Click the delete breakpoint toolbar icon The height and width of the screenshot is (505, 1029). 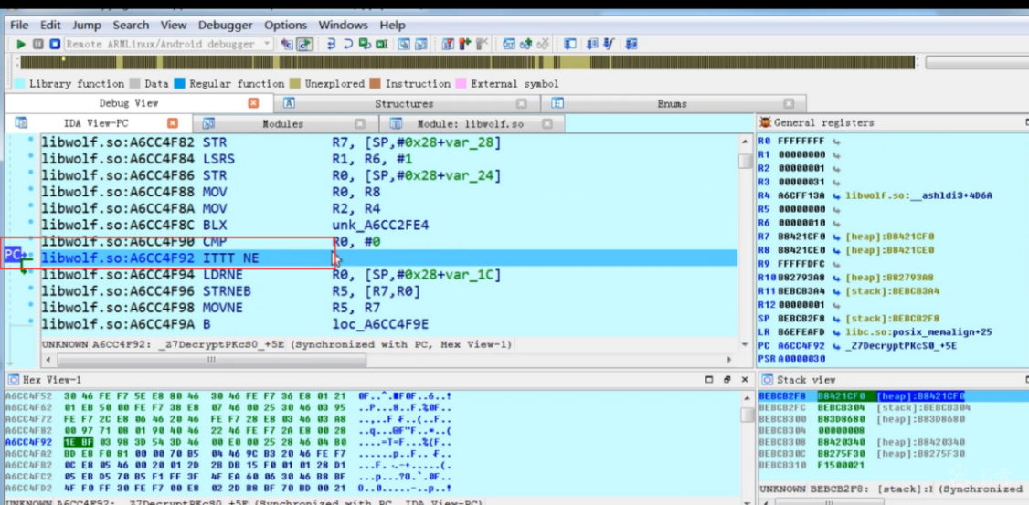point(483,44)
